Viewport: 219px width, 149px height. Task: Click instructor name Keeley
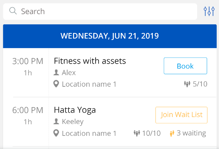pyautogui.click(x=73, y=122)
